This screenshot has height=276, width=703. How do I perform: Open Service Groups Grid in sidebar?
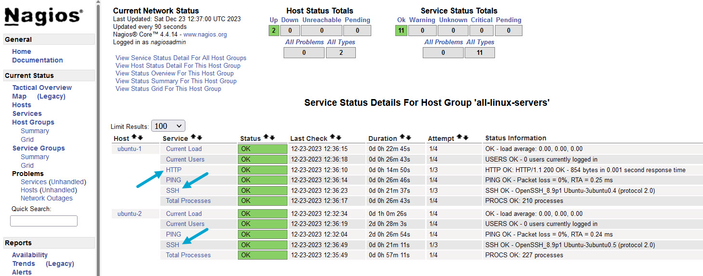coord(27,165)
